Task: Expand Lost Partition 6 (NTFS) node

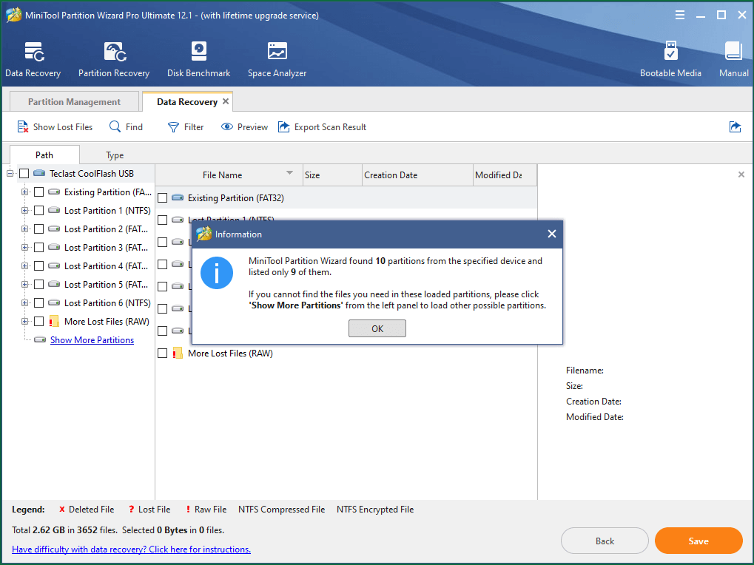Action: 24,302
